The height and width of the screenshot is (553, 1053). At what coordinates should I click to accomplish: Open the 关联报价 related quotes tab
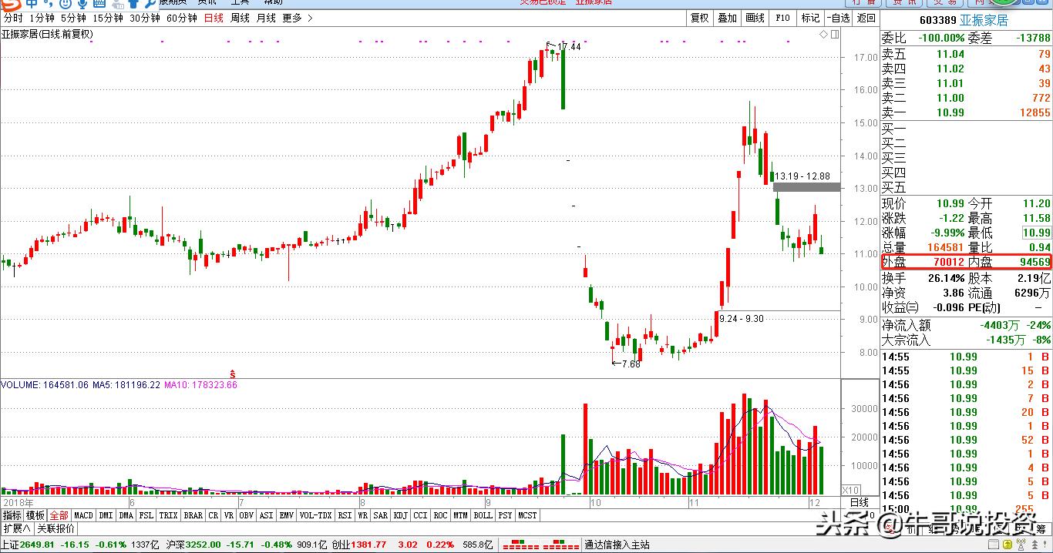(56, 528)
